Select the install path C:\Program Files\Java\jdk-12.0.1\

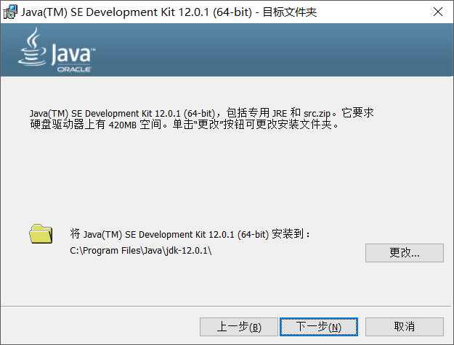click(141, 251)
